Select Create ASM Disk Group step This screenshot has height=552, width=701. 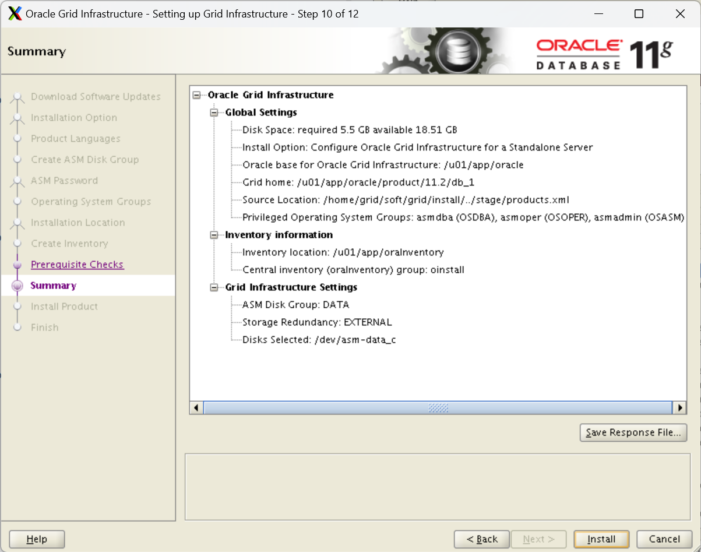(x=85, y=160)
